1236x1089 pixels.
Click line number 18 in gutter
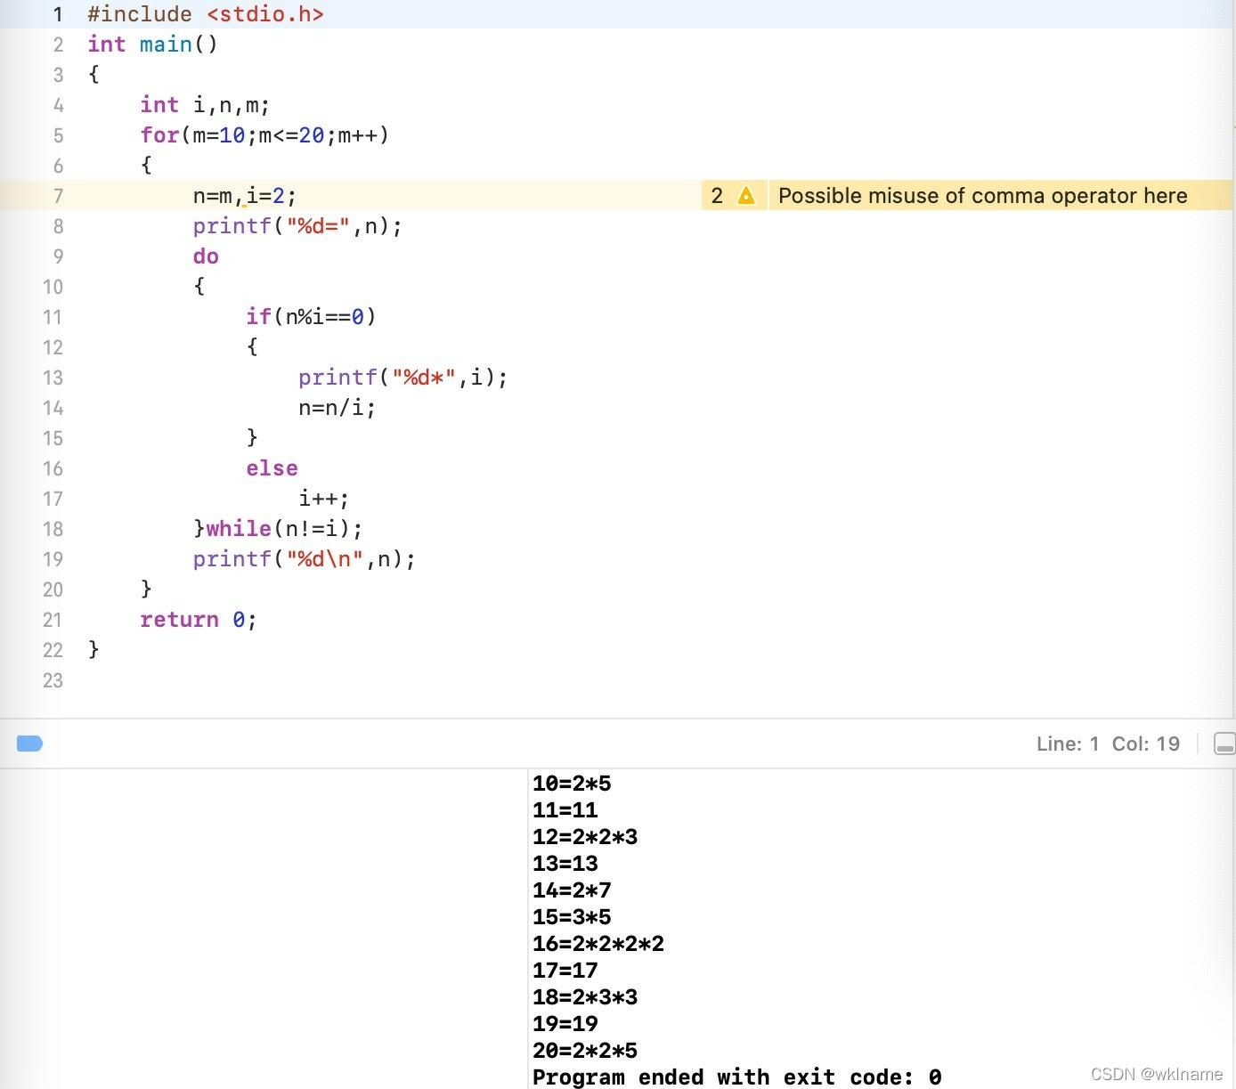click(53, 529)
